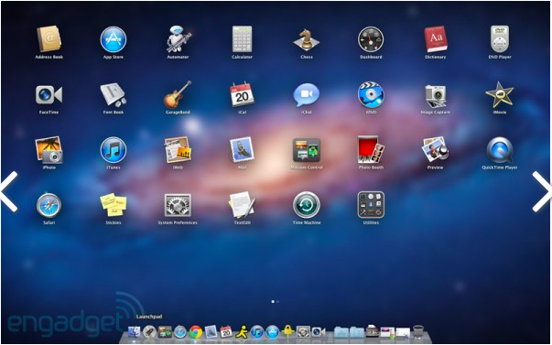The height and width of the screenshot is (345, 552).
Task: Launch the Calculator app
Action: pos(242,38)
